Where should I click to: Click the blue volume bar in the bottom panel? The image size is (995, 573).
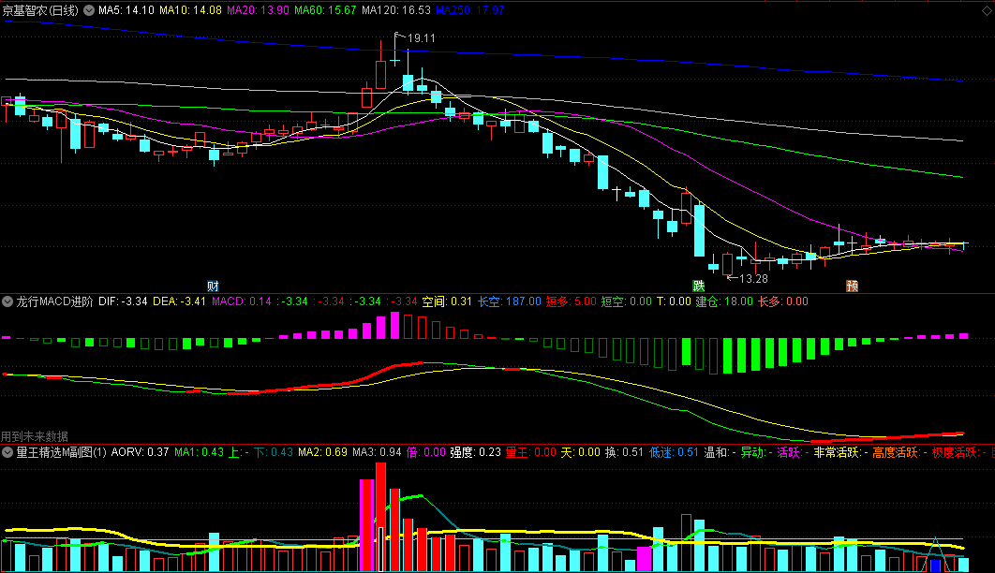[x=935, y=566]
